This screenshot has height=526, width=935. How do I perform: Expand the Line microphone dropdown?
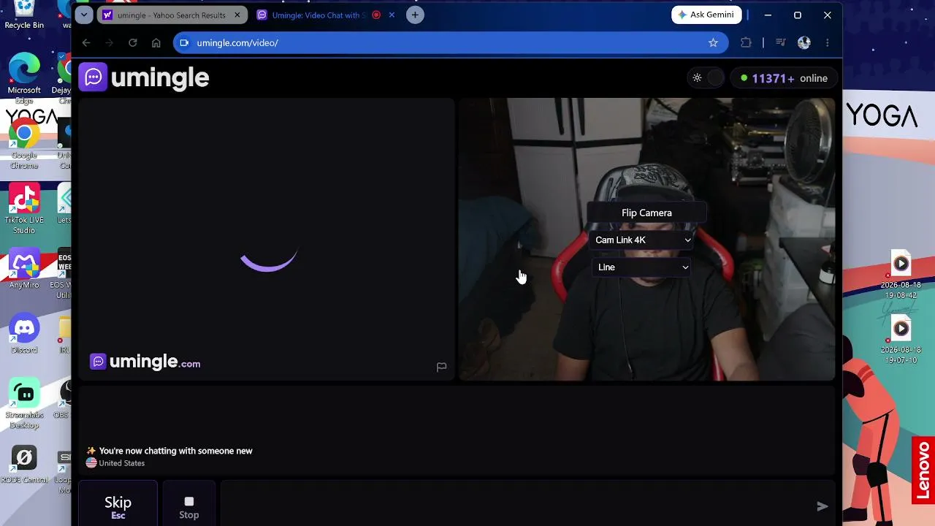pos(643,267)
